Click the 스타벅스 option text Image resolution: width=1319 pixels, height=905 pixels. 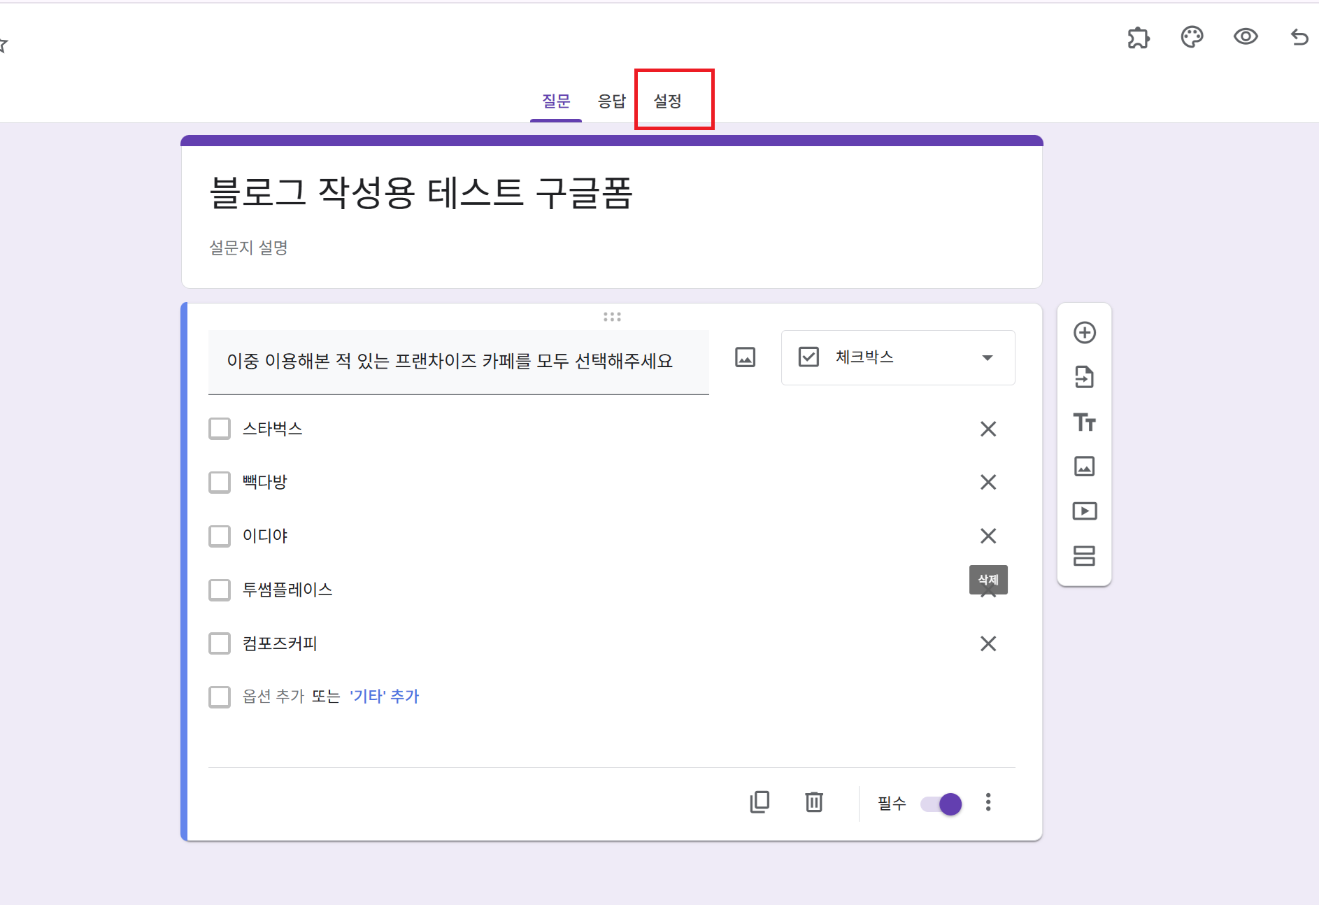pos(273,429)
